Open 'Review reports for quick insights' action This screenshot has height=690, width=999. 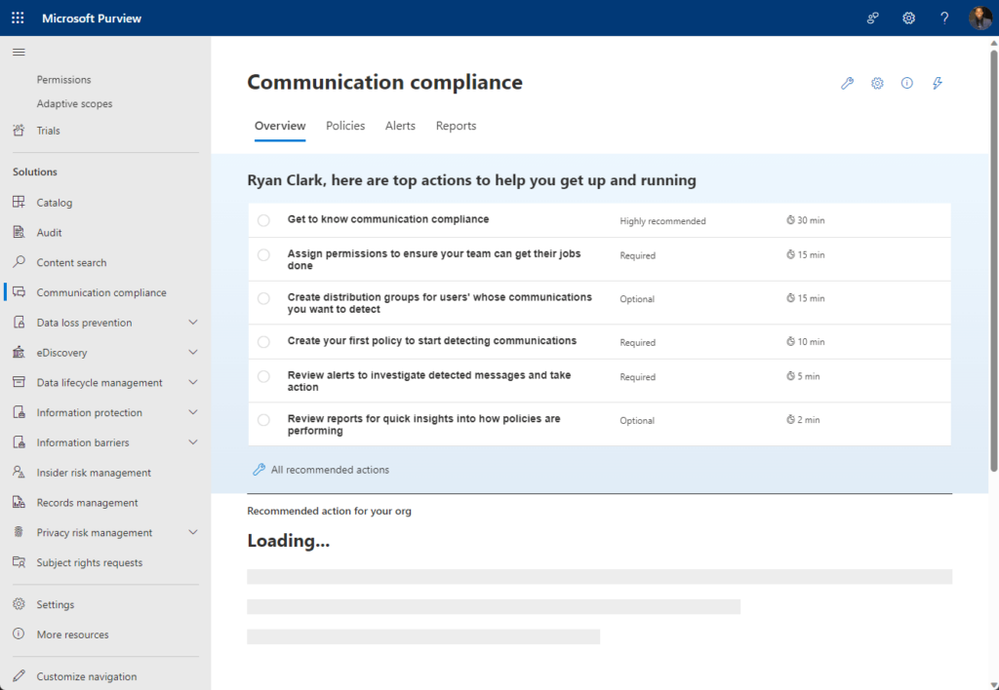pyautogui.click(x=423, y=425)
